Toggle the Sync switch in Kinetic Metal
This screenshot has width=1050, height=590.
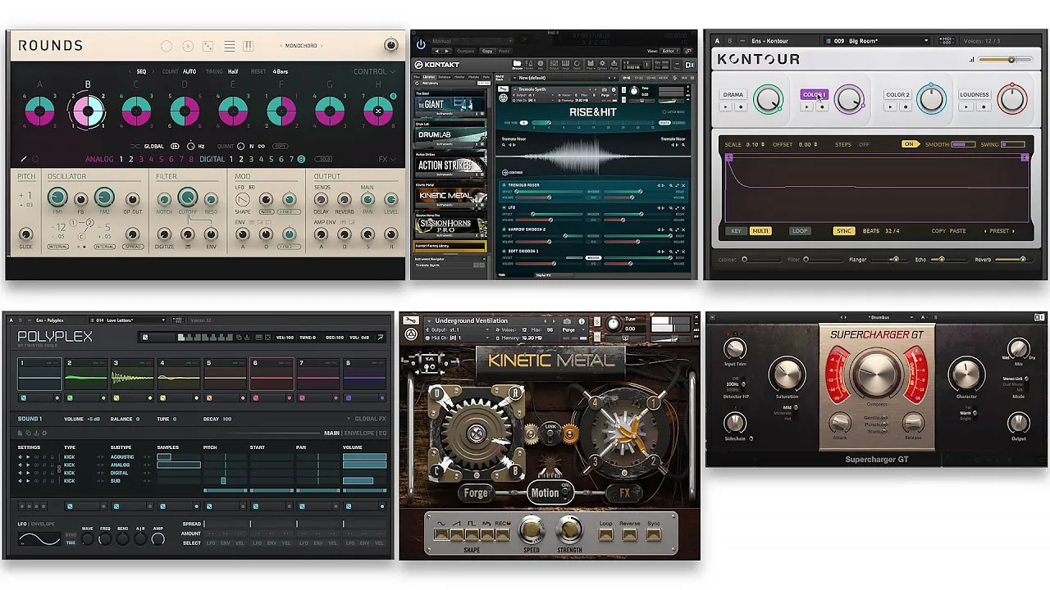(653, 533)
